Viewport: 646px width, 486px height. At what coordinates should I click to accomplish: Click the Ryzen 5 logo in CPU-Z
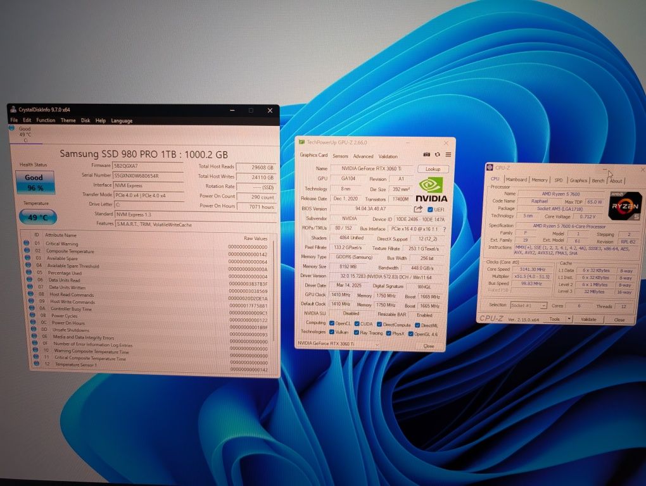click(625, 205)
